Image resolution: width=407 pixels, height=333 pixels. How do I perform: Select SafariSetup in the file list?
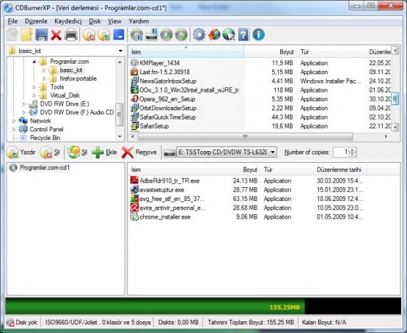tap(154, 126)
